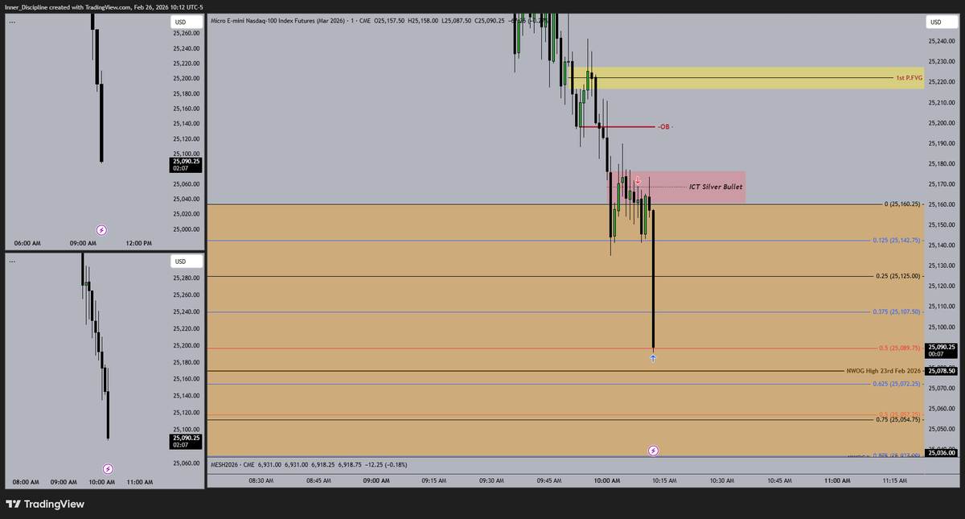Select the 1st P.FVG yellow zone label
The width and height of the screenshot is (965, 519).
(x=910, y=80)
